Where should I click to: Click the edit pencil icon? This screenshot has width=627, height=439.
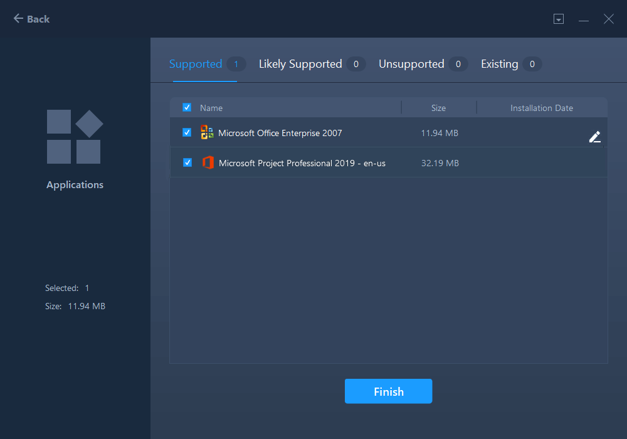point(594,137)
